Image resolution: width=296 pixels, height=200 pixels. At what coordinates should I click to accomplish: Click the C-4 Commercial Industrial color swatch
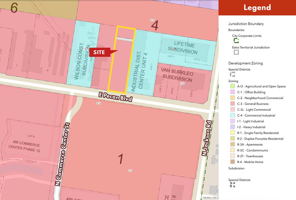[x=233, y=116]
